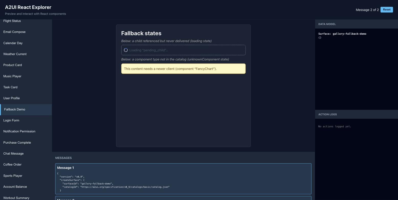
Task: Open the Music Player sample
Action: coord(26,76)
